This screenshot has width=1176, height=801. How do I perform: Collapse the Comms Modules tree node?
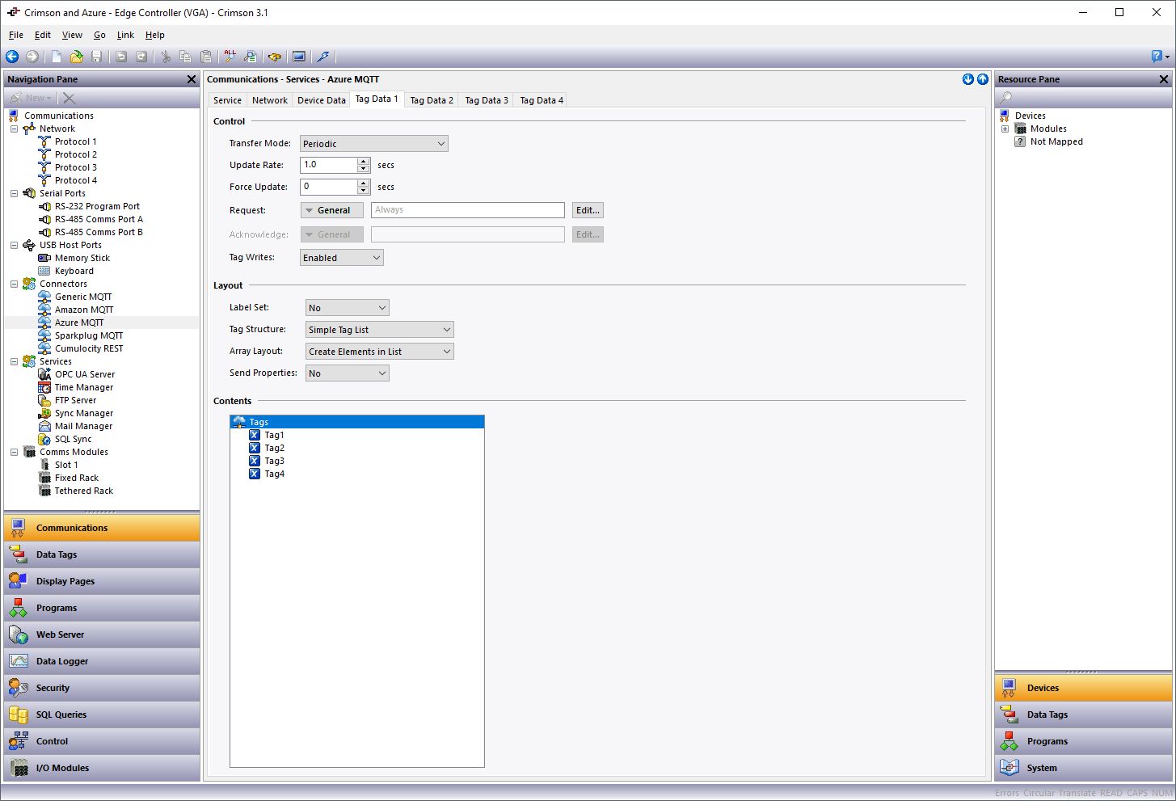14,452
